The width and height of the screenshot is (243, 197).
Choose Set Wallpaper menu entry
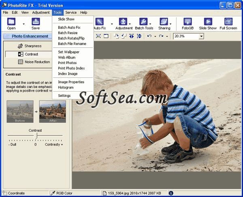73,52
